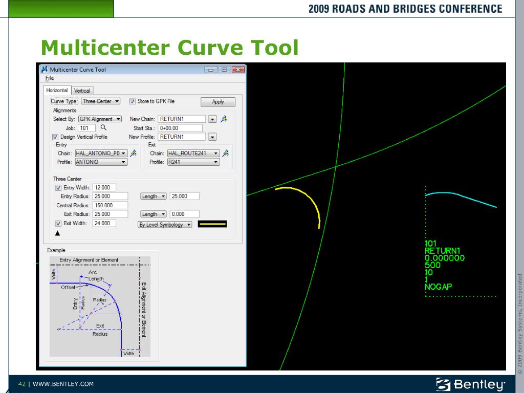Image resolution: width=524 pixels, height=393 pixels.
Task: Open the Curve Type Three Center dropdown
Action: [101, 101]
